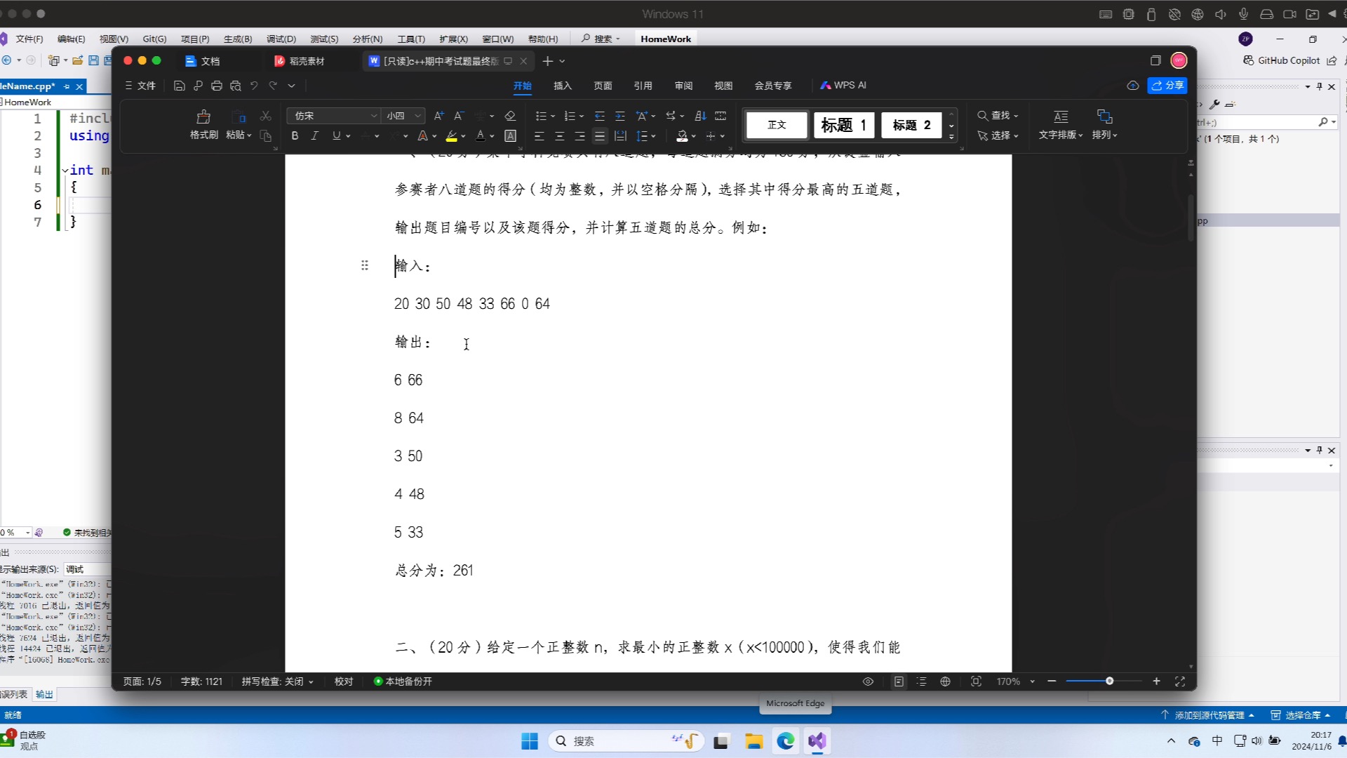Screen dimensions: 1347x758
Task: Click the Italic formatting icon
Action: click(316, 136)
